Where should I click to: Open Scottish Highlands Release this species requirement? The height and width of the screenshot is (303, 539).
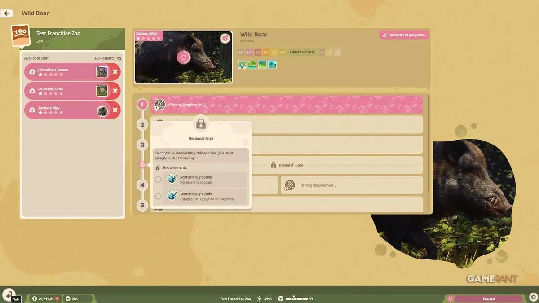coord(205,180)
